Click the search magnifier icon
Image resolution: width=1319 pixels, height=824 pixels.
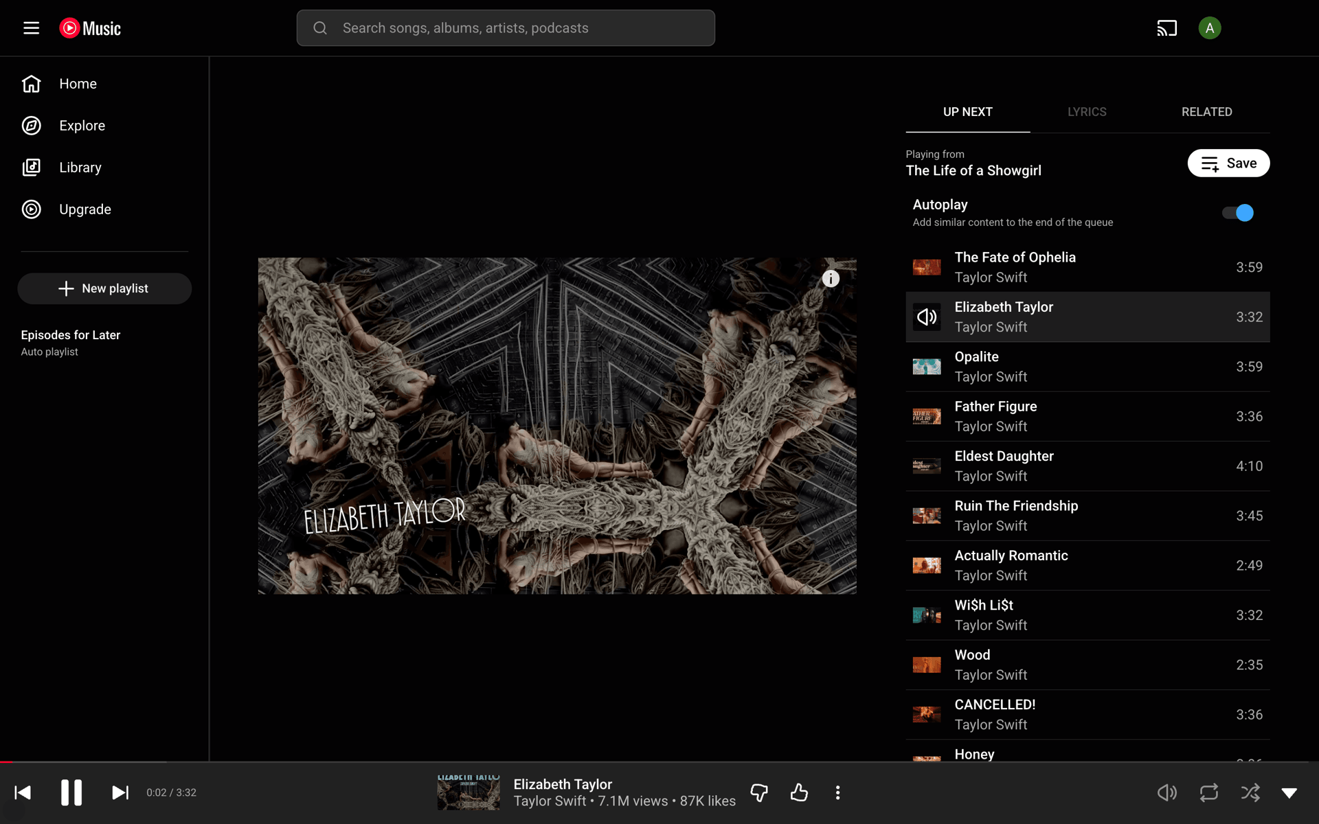[x=320, y=28]
